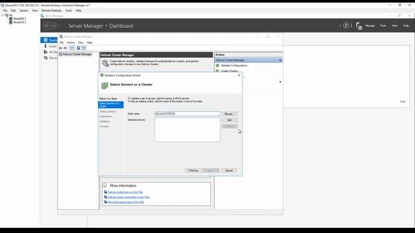Click Hide link in Server Manager welcome tile
The height and width of the screenshot is (233, 415).
coord(403,102)
